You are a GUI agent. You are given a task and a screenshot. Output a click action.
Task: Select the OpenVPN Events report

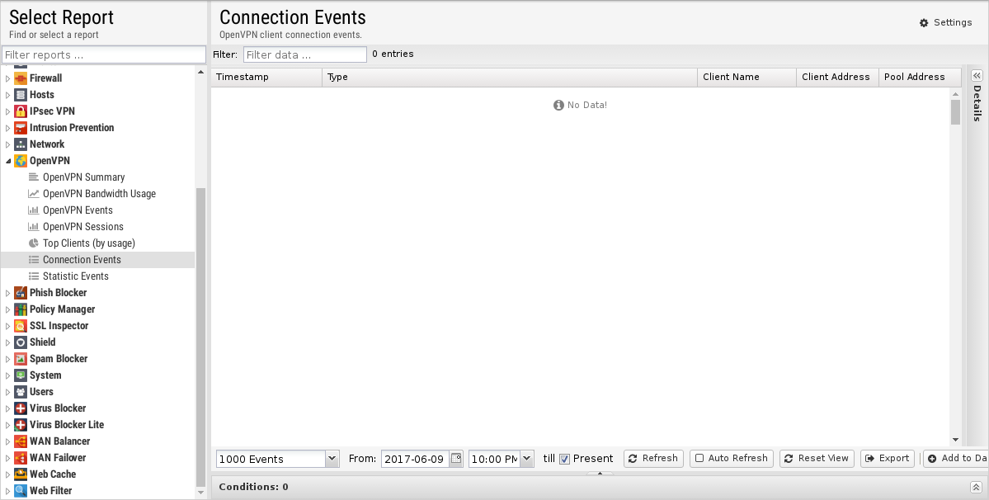78,210
